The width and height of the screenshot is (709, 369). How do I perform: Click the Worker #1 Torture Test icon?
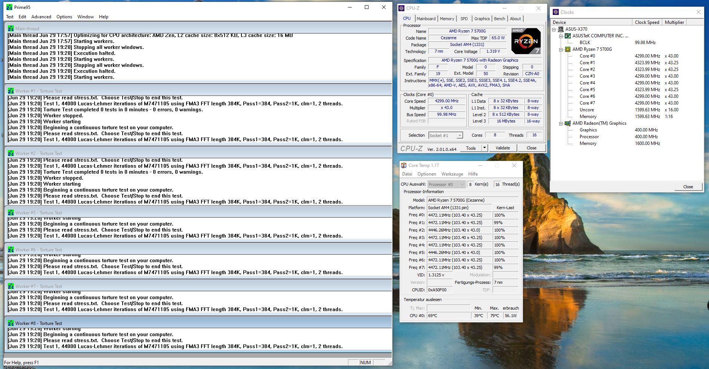11,91
